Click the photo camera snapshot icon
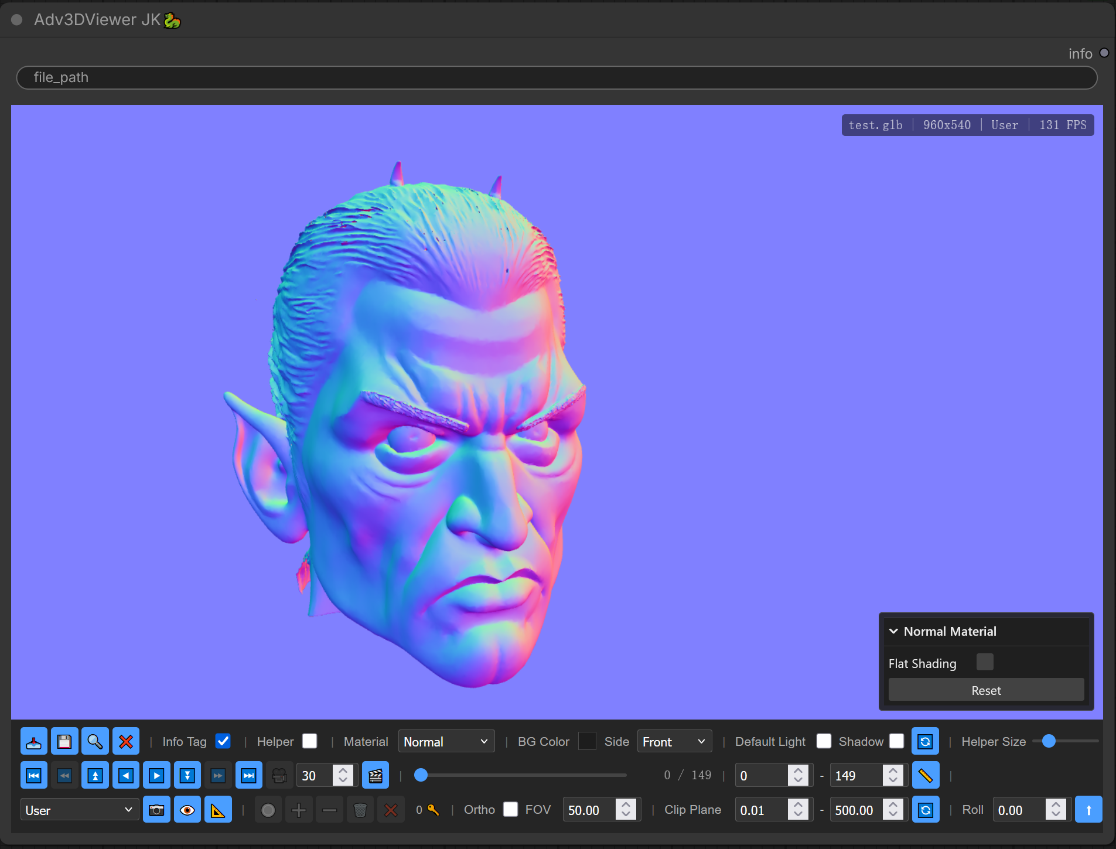The width and height of the screenshot is (1116, 849). pyautogui.click(x=156, y=810)
